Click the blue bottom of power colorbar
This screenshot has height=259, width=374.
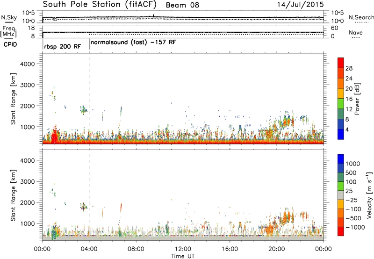341,134
